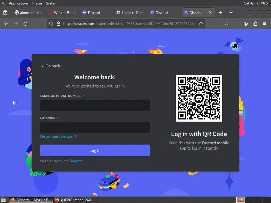Click the Go back link
This screenshot has height=203, width=271.
51,66
